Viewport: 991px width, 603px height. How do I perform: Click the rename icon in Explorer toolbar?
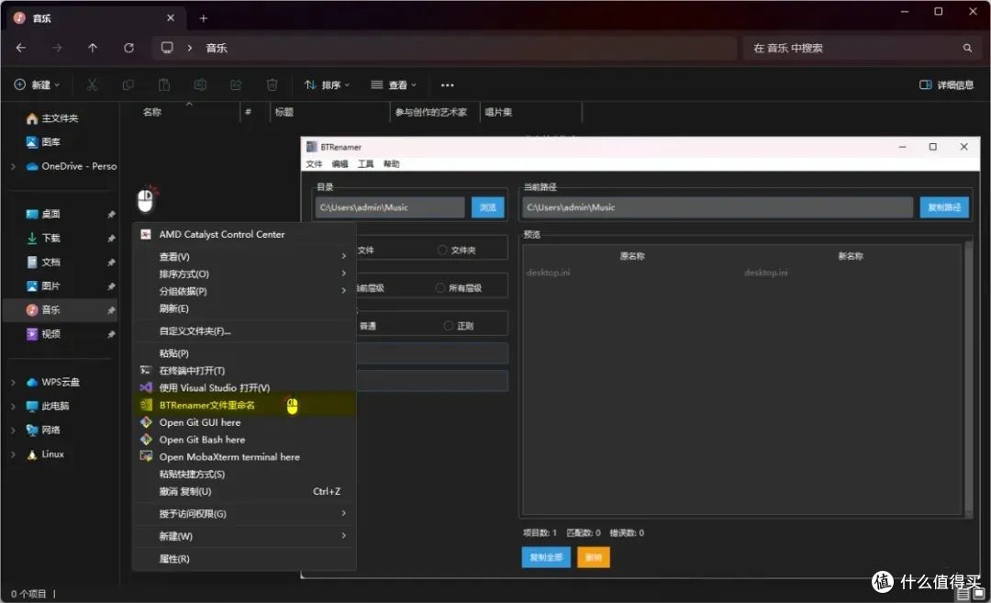point(200,84)
